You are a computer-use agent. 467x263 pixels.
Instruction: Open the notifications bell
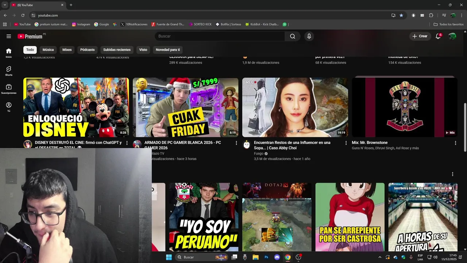coord(439,36)
